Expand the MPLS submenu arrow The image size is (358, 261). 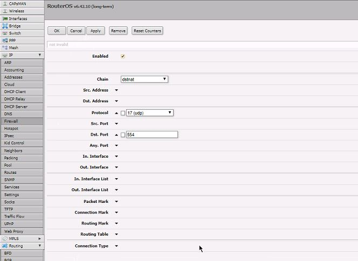[x=40, y=238]
